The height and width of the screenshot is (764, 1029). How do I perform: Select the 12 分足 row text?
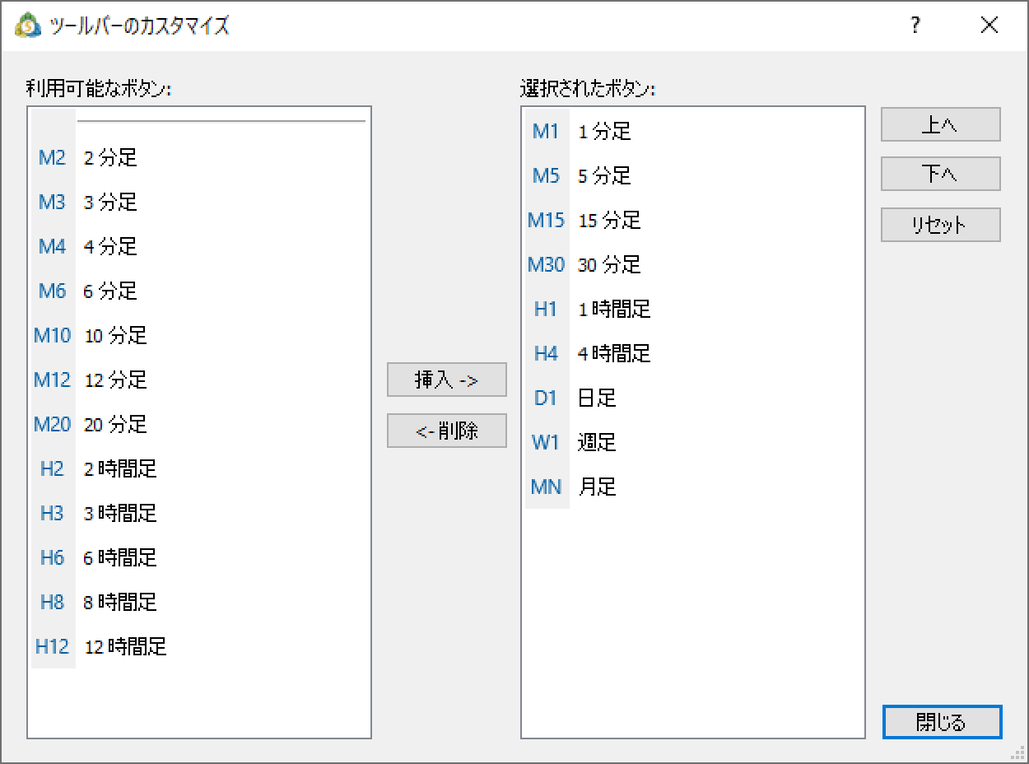coord(115,380)
